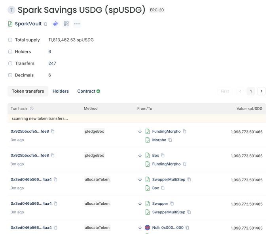Copy Box recipient address in third row

pos(163,188)
